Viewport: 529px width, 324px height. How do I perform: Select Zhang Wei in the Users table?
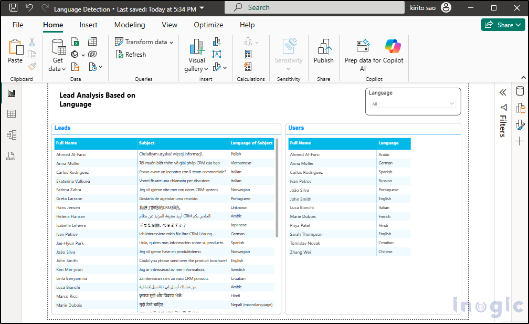(x=350, y=252)
